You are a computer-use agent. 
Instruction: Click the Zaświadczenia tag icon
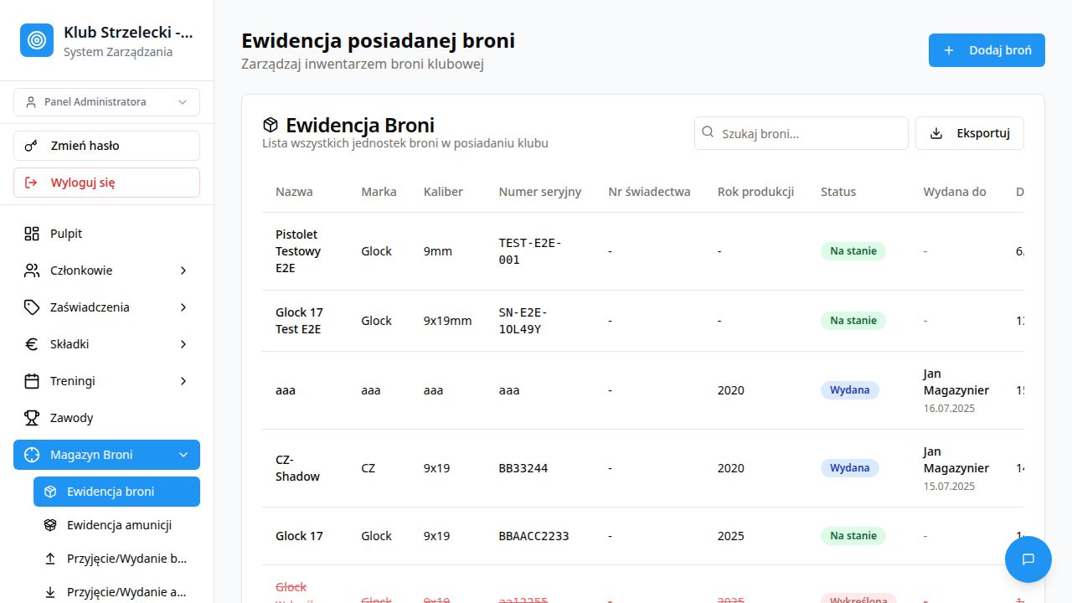coord(32,307)
